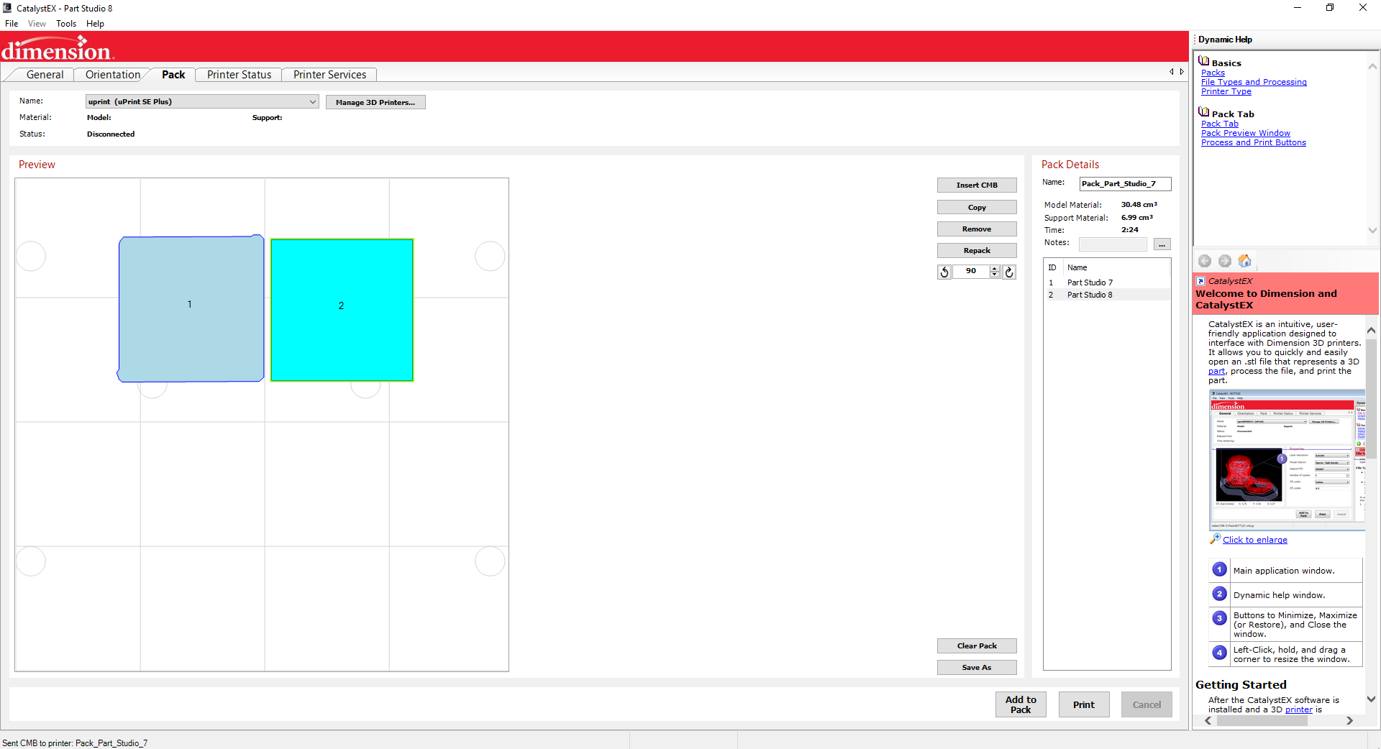
Task: Click the Clear Pack button
Action: coord(977,645)
